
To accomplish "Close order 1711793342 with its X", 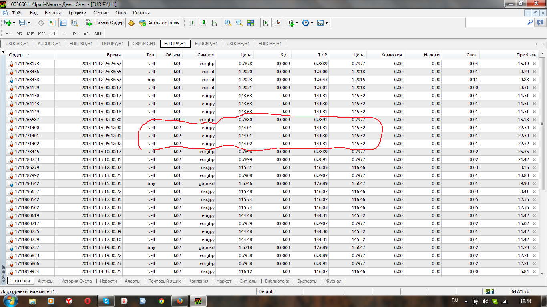I will click(x=534, y=183).
